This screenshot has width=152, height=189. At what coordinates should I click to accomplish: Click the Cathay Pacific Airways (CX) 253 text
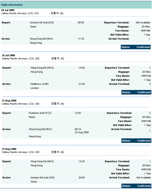tap(21, 58)
